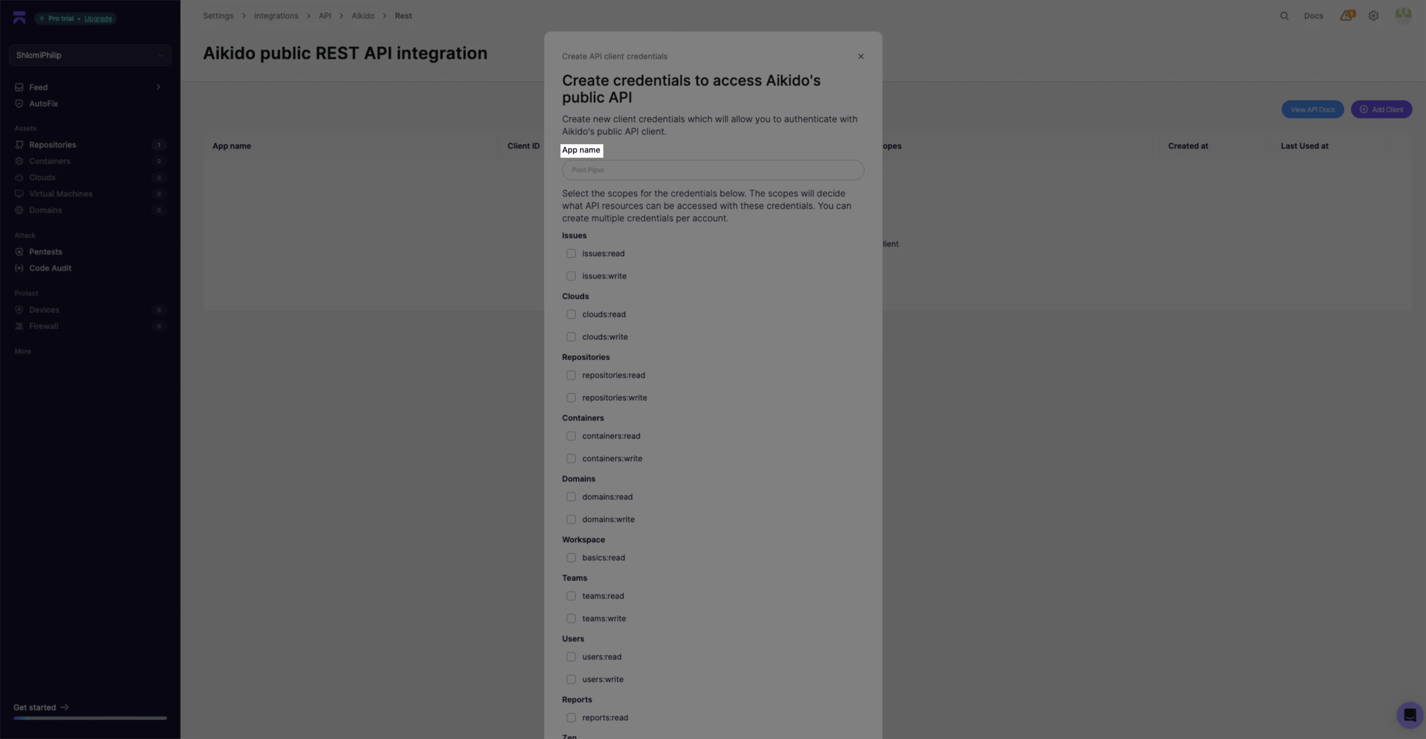Click the Add Client button
Viewport: 1426px width, 739px height.
click(x=1381, y=110)
